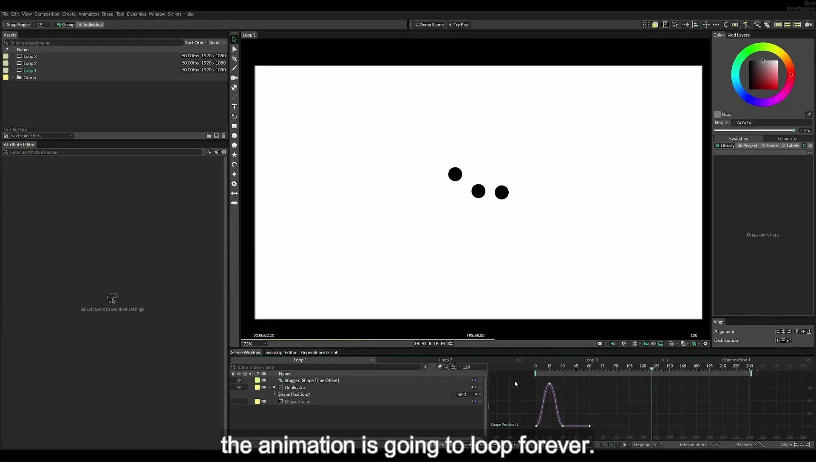Expand the Group folder in Assets
This screenshot has width=816, height=462.
[x=13, y=78]
